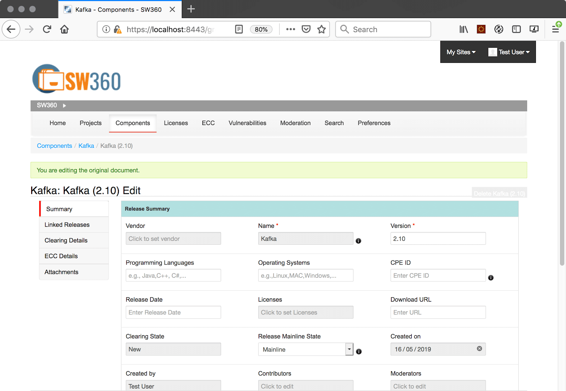This screenshot has width=566, height=391.
Task: Toggle reader view icon in address bar
Action: tap(239, 29)
